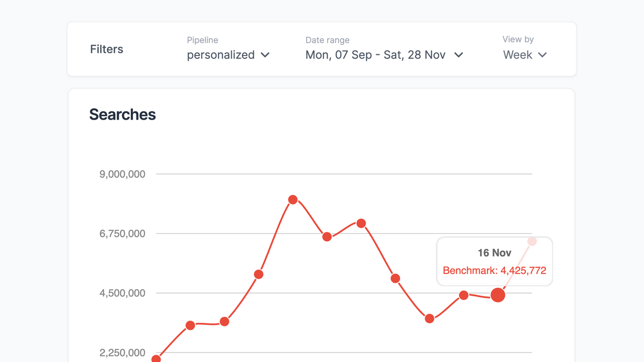644x362 pixels.
Task: Click the Benchmark: 4,425,772 tooltip value
Action: [x=494, y=270]
